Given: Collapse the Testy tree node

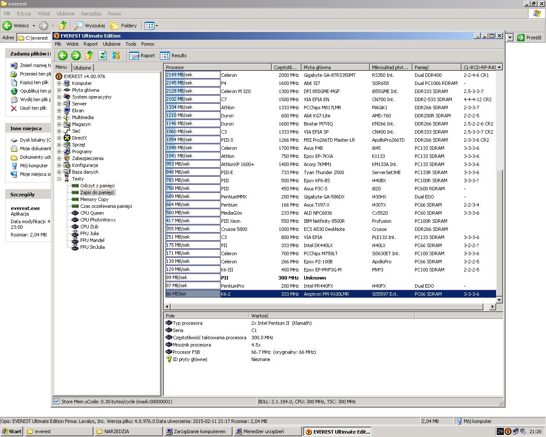Looking at the screenshot, I should (x=59, y=179).
